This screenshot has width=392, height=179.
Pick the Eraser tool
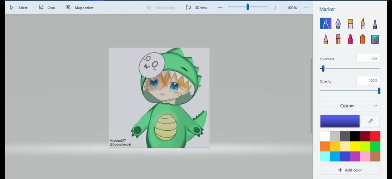(x=338, y=39)
